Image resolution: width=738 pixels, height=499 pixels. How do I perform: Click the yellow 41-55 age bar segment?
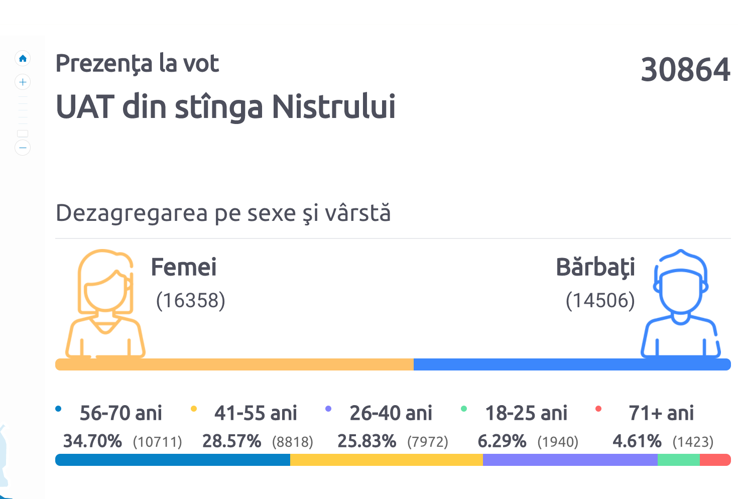387,460
